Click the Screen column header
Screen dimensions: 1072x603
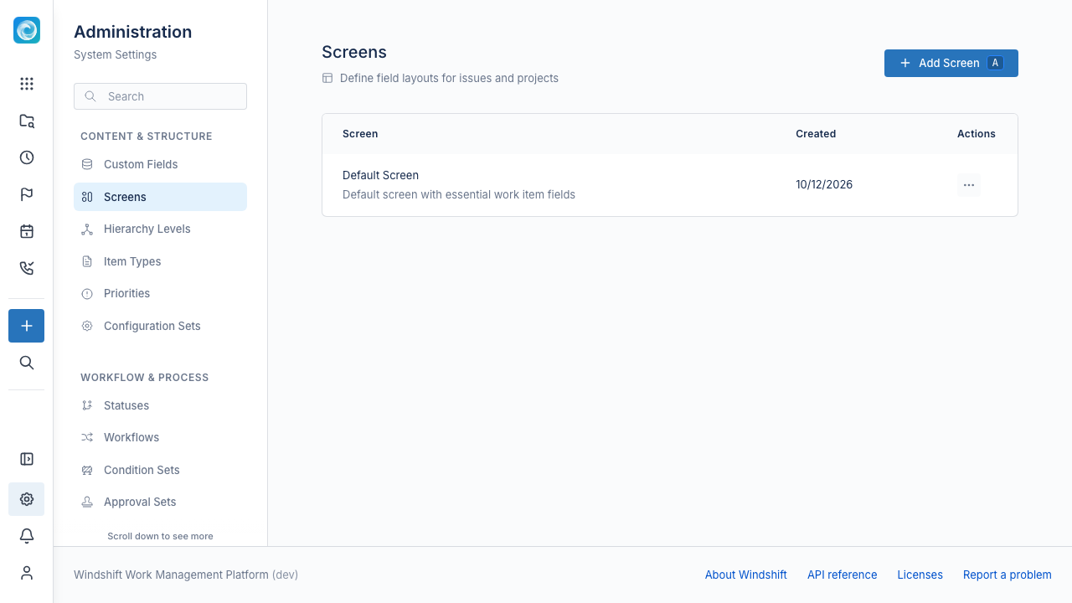click(360, 134)
